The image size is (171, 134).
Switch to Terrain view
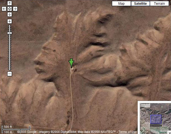pyautogui.click(x=159, y=4)
